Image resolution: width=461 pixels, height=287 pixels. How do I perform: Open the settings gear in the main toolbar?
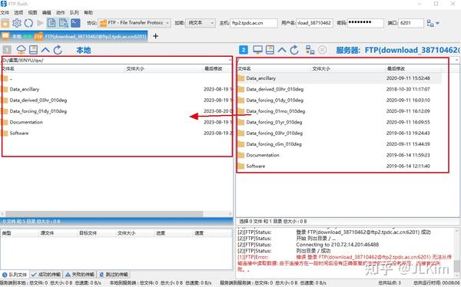[17, 23]
